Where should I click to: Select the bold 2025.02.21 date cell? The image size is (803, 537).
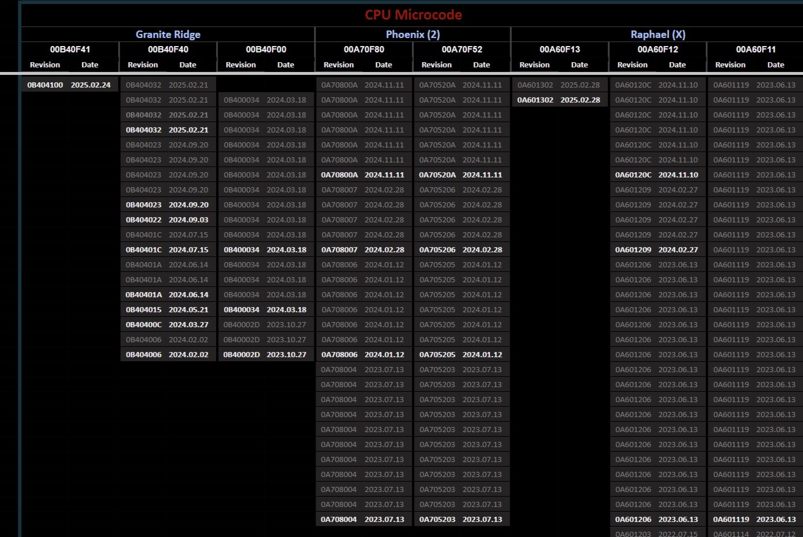(188, 130)
